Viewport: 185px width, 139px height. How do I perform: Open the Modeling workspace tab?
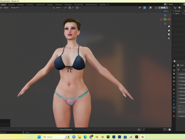click(11, 5)
